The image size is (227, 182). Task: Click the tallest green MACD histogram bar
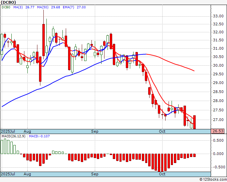5,146
